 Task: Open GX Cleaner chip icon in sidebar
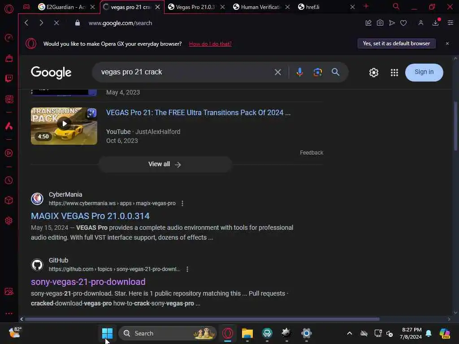9,99
